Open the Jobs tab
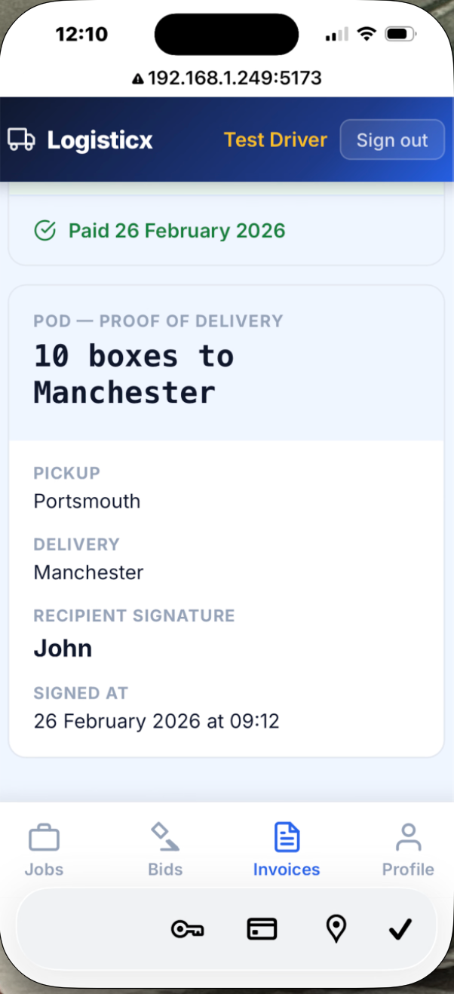The width and height of the screenshot is (454, 994). (x=44, y=851)
